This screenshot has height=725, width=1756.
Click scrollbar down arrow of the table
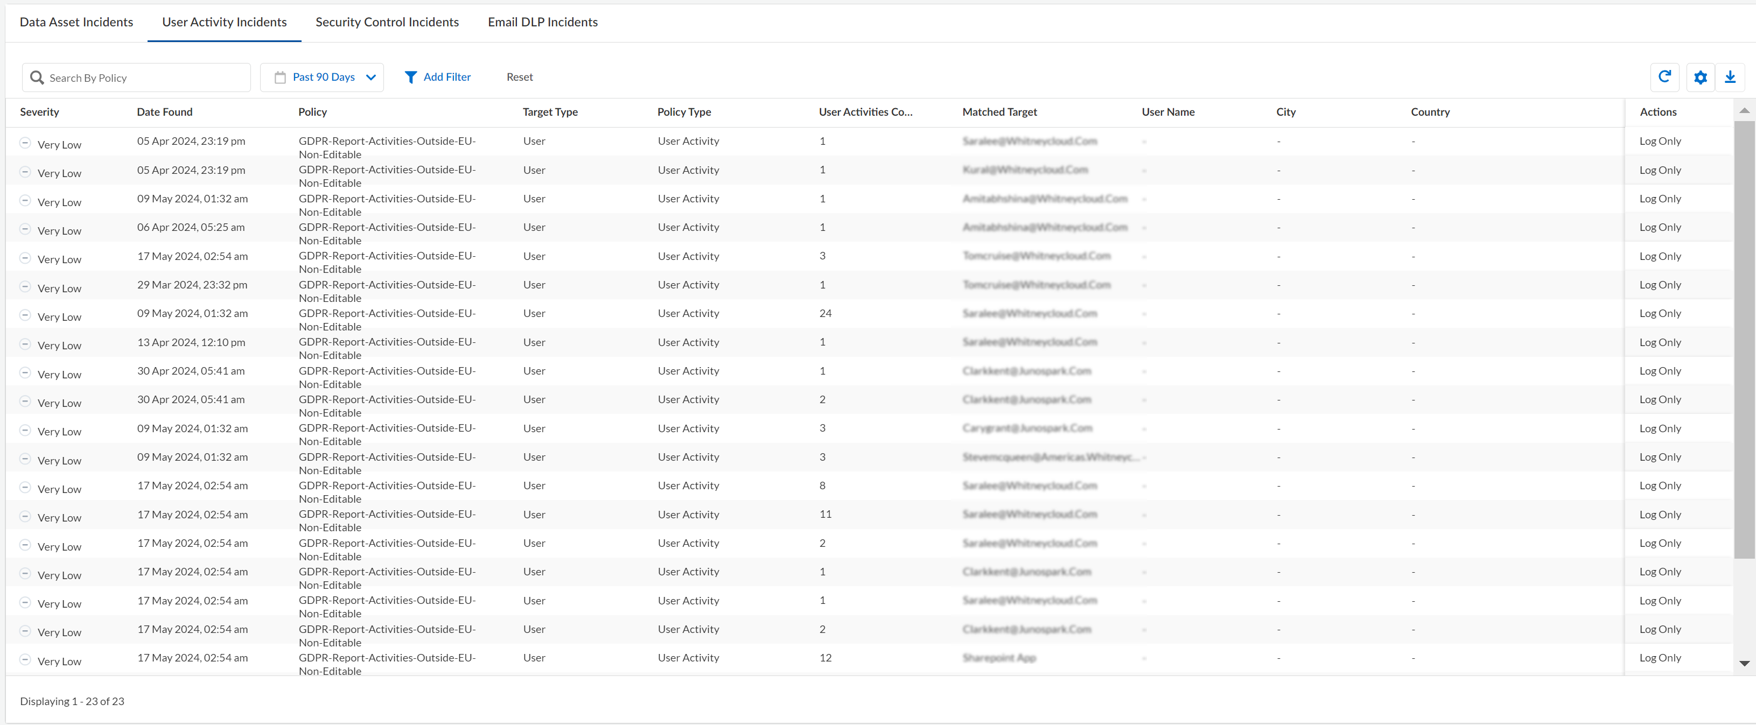coord(1744,663)
